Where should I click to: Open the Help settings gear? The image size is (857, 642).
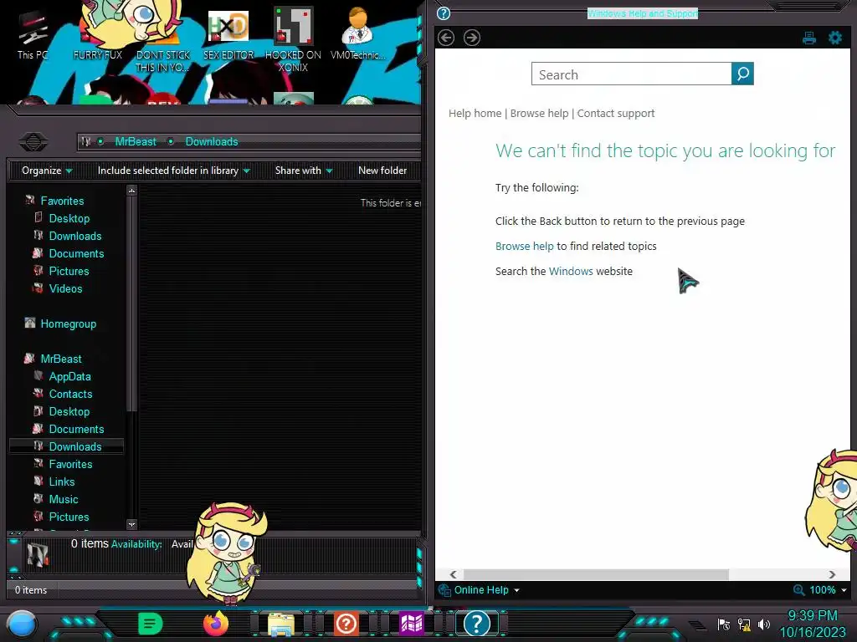(835, 38)
